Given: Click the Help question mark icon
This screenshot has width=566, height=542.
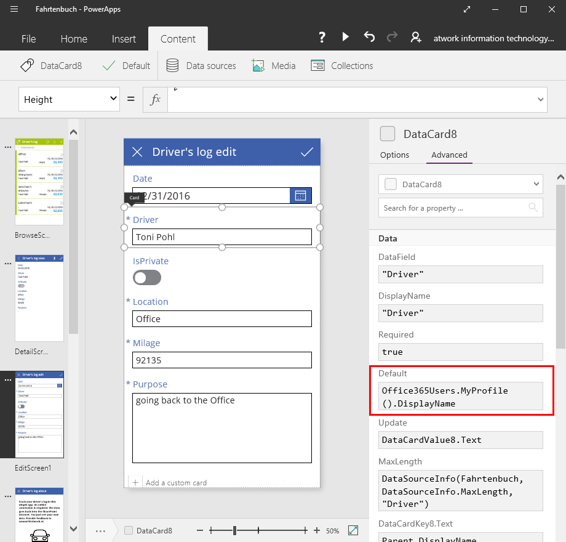Looking at the screenshot, I should [321, 38].
